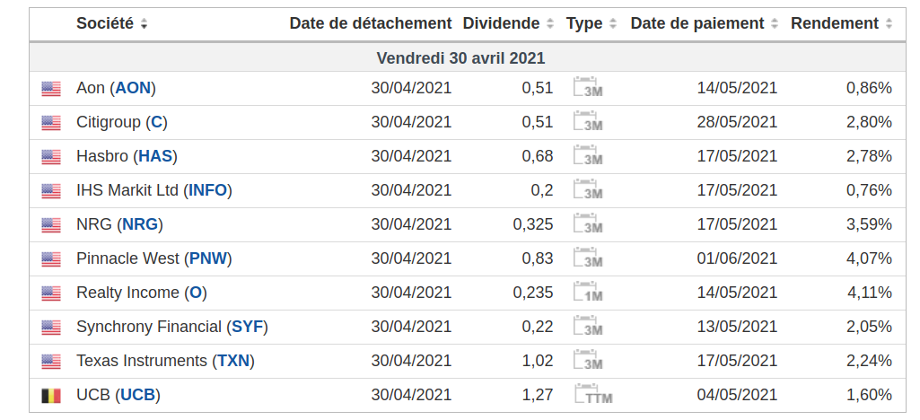The image size is (920, 420).
Task: Open the SYF ticker link
Action: tap(248, 326)
